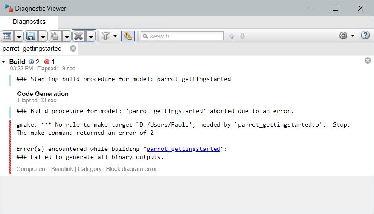
Task: Toggle the group similar warnings button
Action: 128,36
